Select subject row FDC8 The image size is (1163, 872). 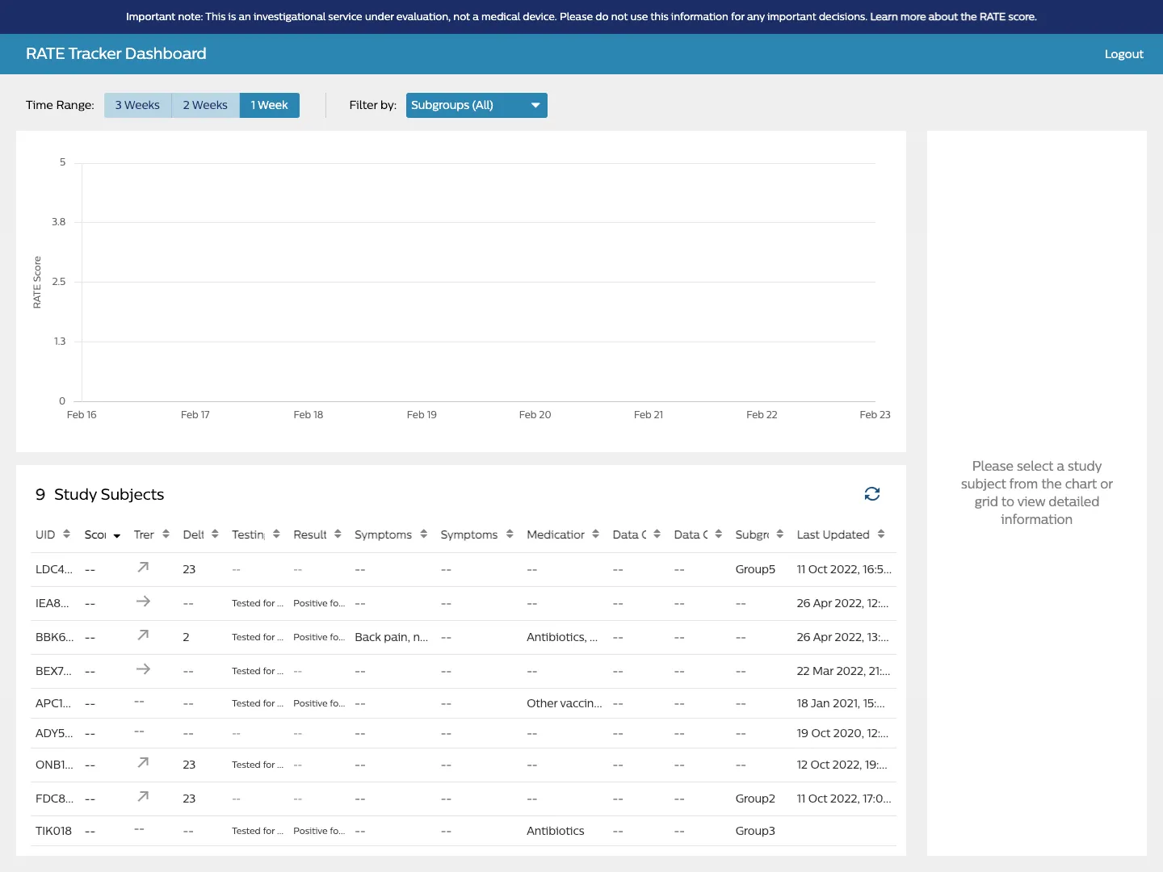point(464,799)
